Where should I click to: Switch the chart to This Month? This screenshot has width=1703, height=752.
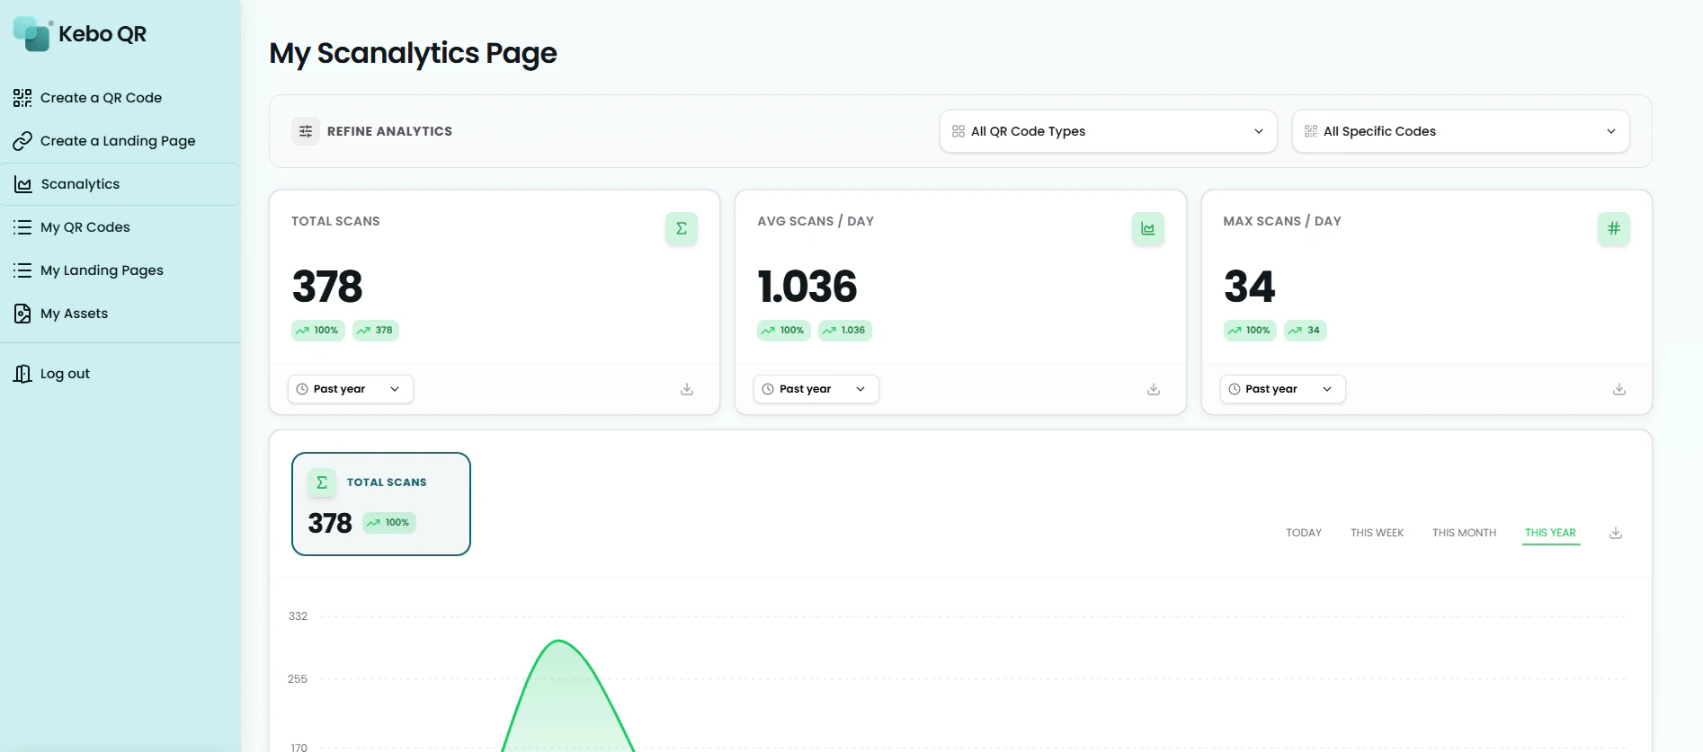pos(1464,533)
